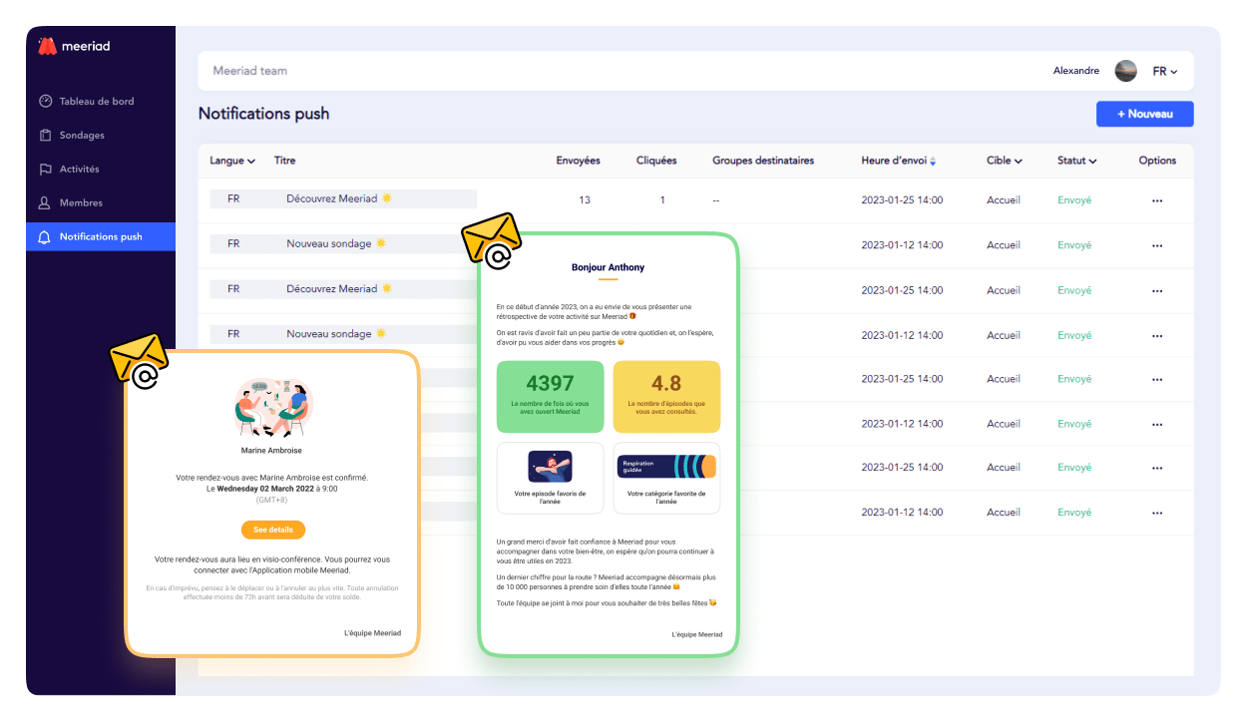Click the 13 value under Envoyées
The height and width of the screenshot is (726, 1249).
coord(585,200)
